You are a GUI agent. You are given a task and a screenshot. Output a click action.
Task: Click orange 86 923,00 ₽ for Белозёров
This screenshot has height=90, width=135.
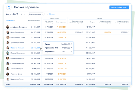click(62, 32)
